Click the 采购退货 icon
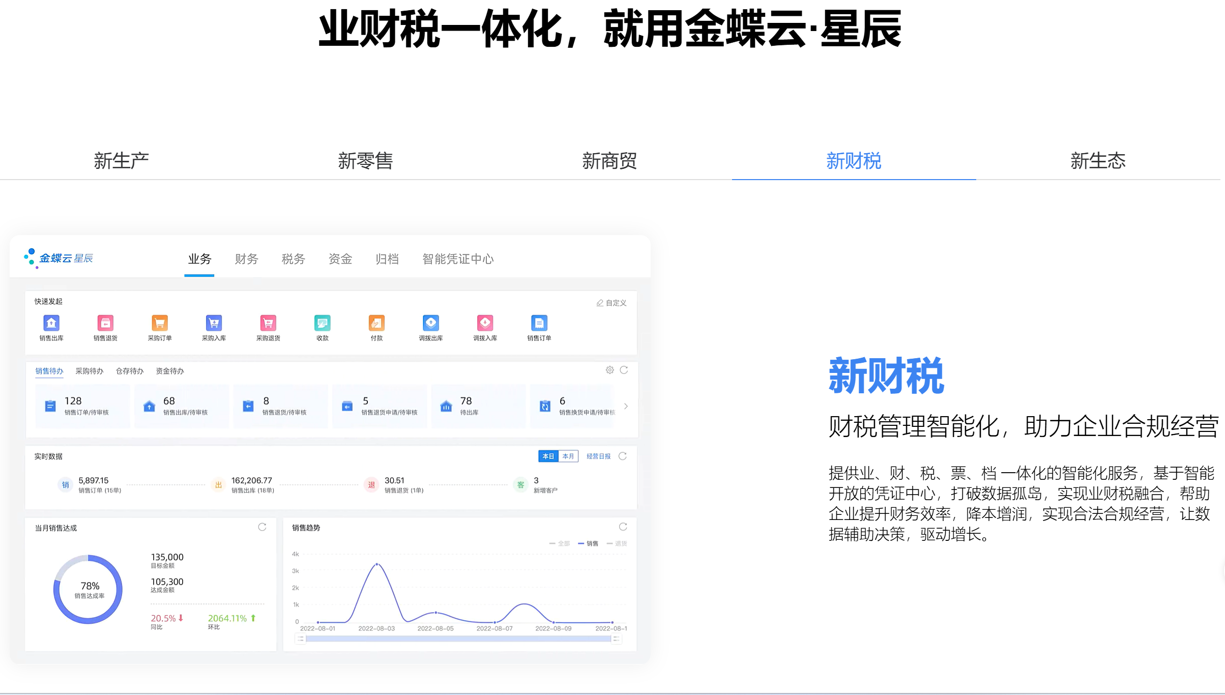Image resolution: width=1225 pixels, height=695 pixels. tap(268, 323)
